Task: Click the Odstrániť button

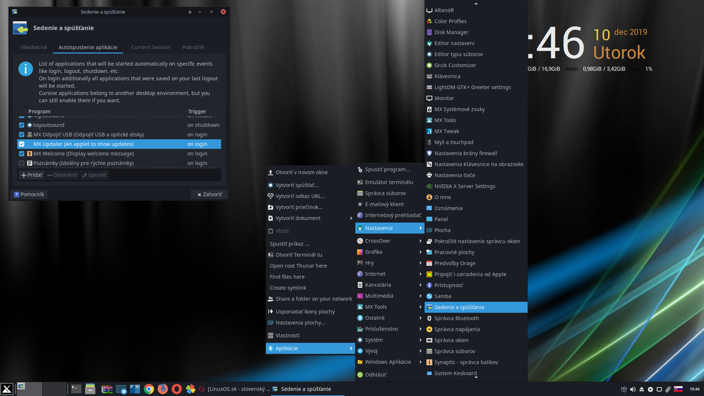Action: click(62, 175)
